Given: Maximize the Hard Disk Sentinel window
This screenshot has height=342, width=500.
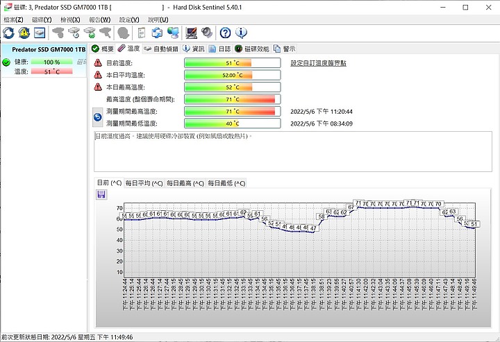Looking at the screenshot, I should 465,8.
